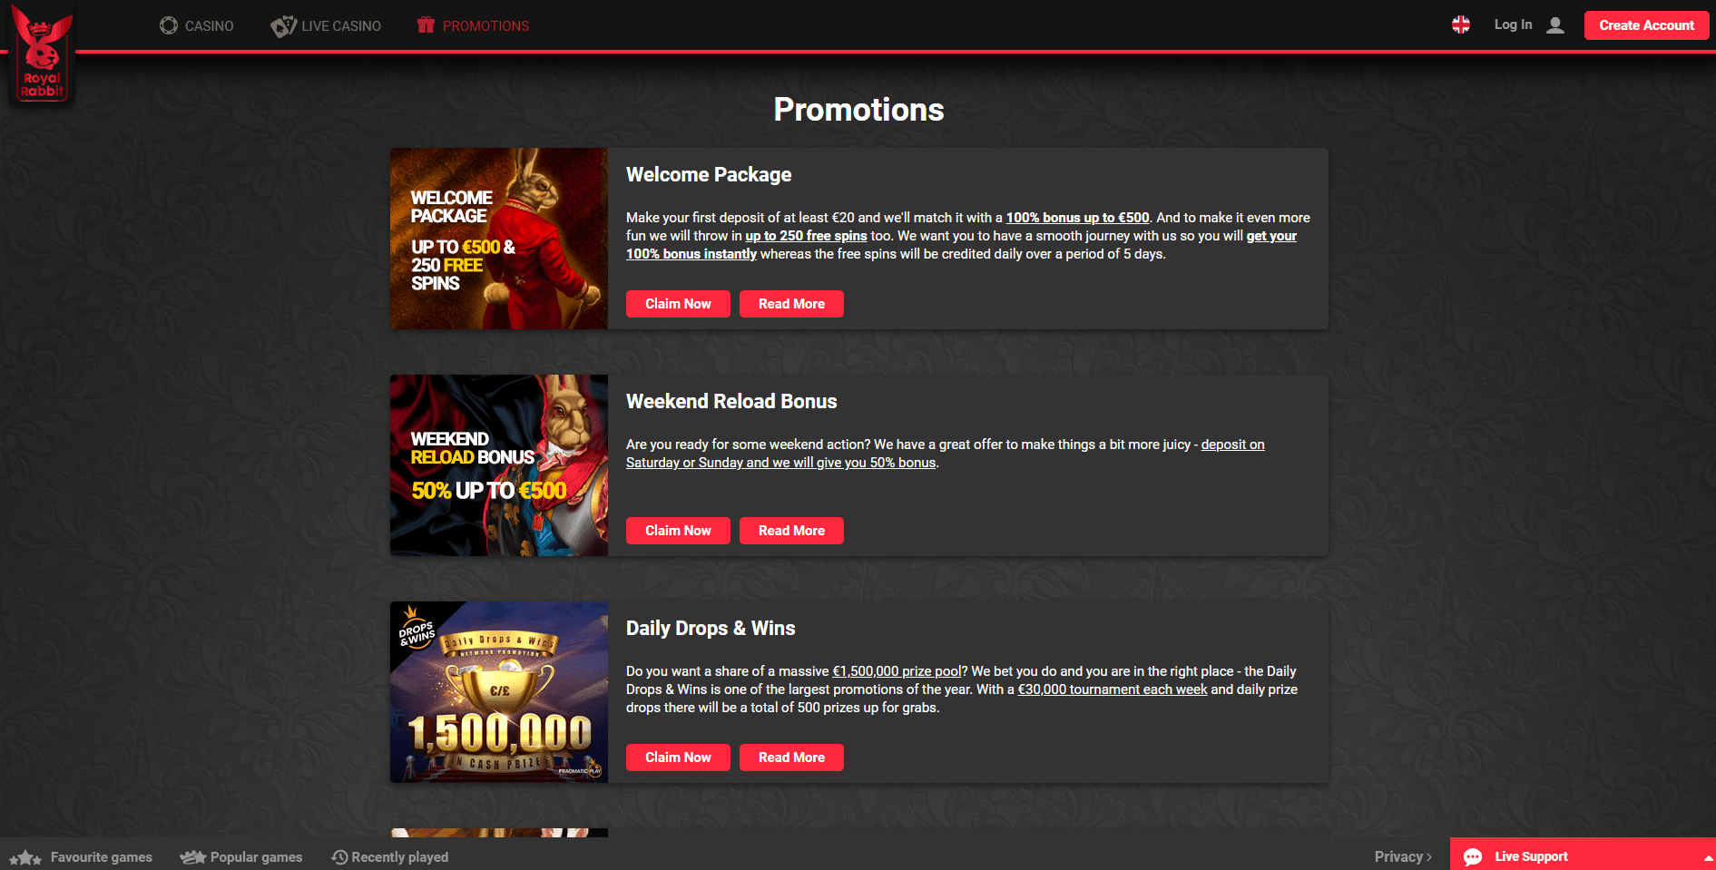
Task: Open the €1,500,000 prize pool link
Action: click(x=897, y=671)
